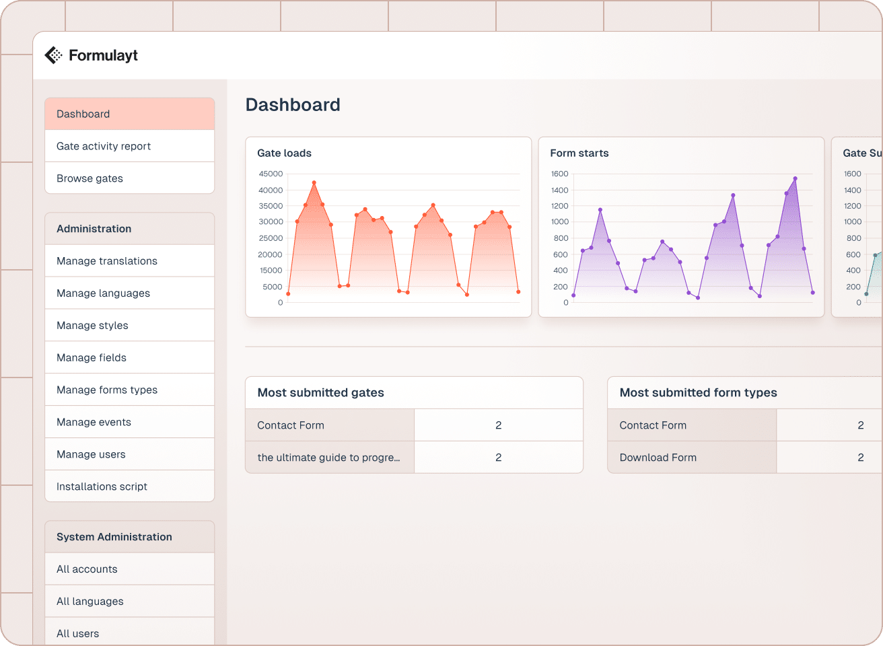Viewport: 883px width, 646px height.
Task: Click the Dashboard page heading
Action: pyautogui.click(x=293, y=105)
